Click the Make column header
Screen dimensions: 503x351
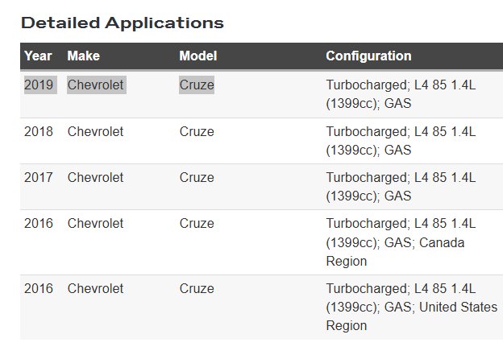[82, 56]
